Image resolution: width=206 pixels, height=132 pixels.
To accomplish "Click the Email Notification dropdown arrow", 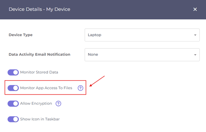I will 195,55.
